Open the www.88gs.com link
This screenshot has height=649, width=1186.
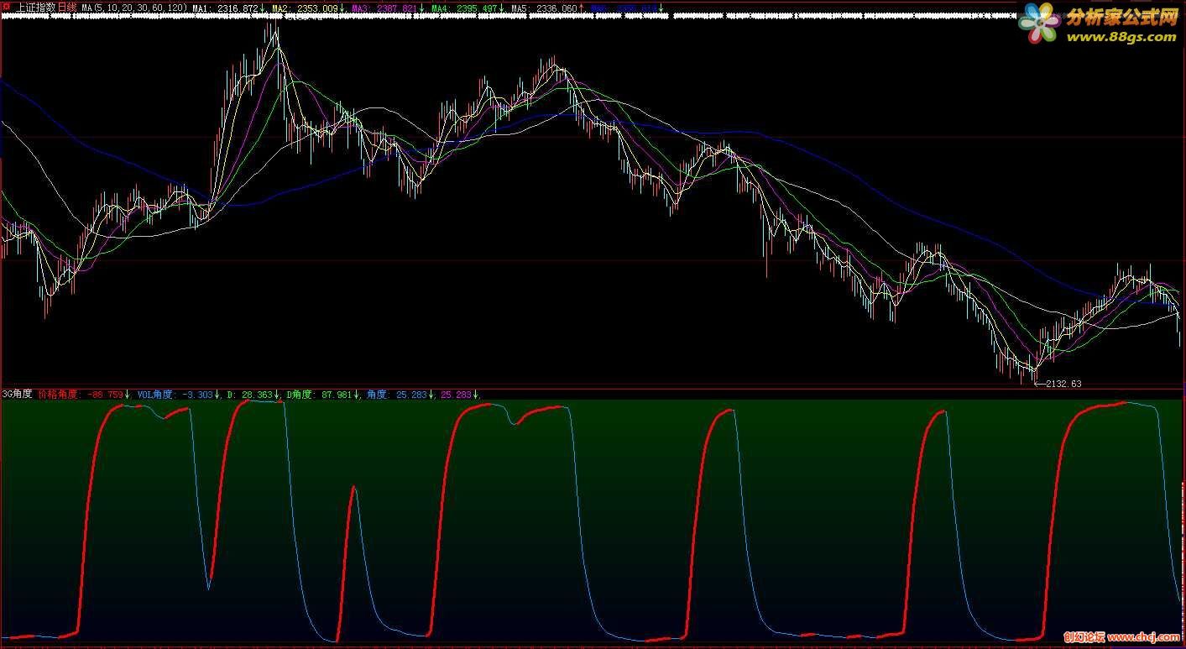(1121, 37)
